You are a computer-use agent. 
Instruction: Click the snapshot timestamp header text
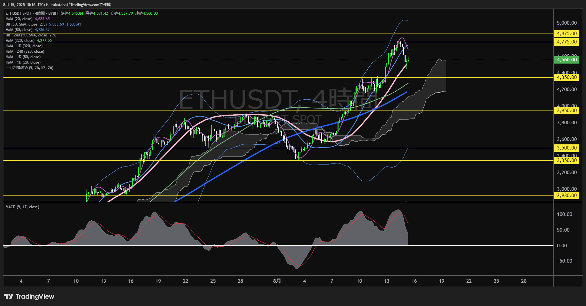coord(57,4)
